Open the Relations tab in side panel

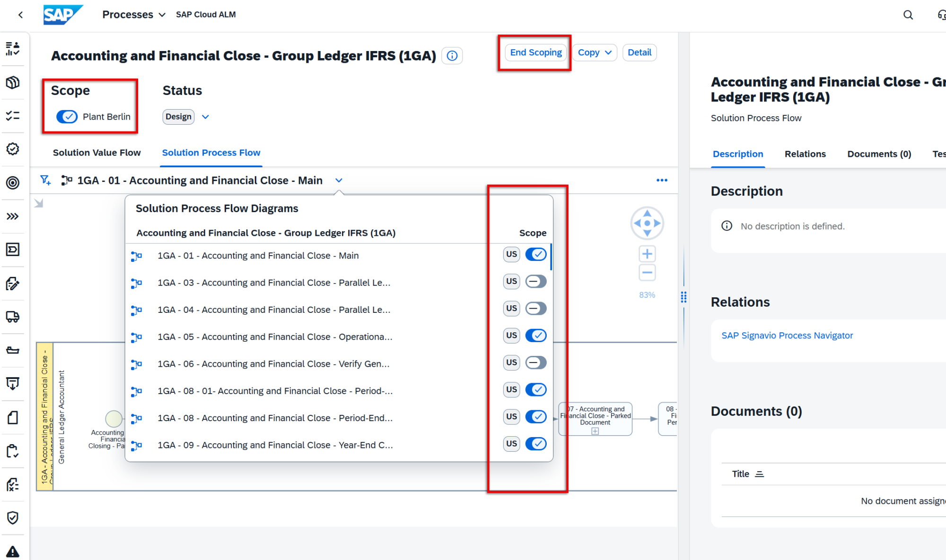click(x=805, y=154)
